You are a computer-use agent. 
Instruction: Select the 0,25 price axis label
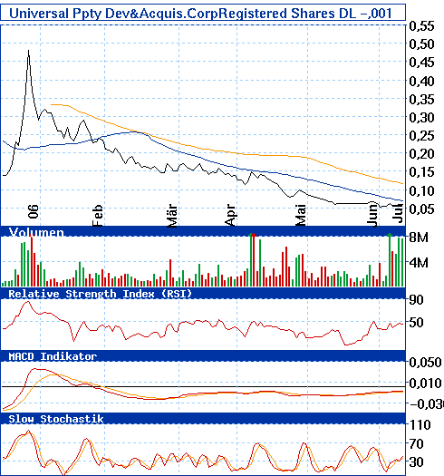(x=422, y=136)
